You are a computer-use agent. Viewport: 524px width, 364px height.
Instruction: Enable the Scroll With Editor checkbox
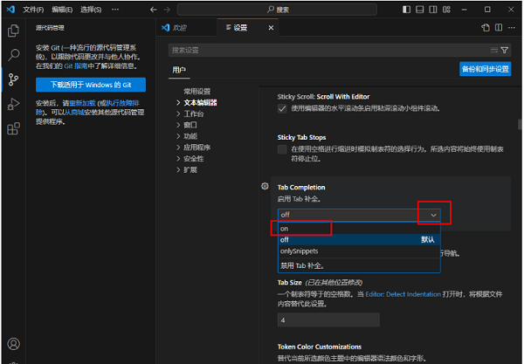(282, 108)
